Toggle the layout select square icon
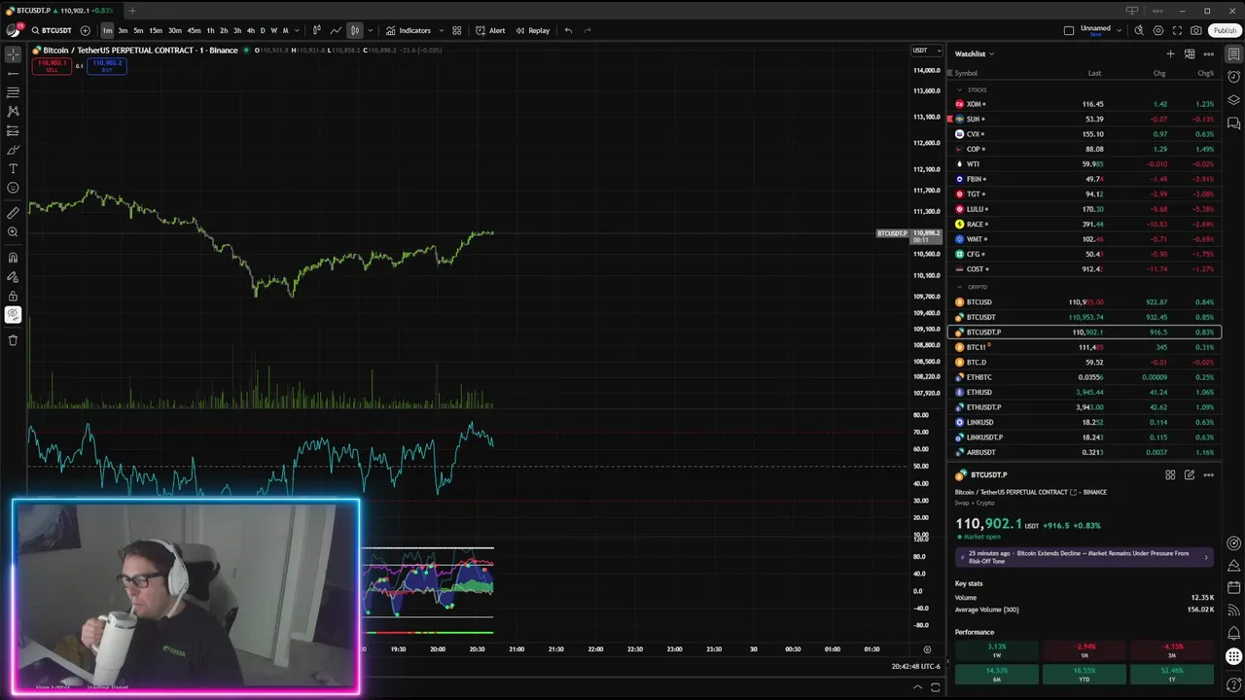Image resolution: width=1245 pixels, height=700 pixels. pyautogui.click(x=1069, y=30)
